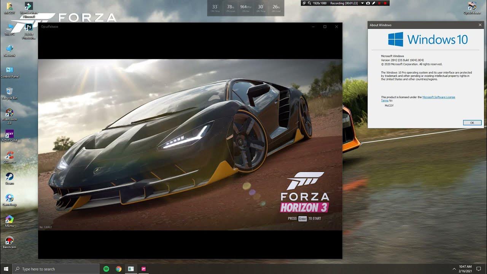The height and width of the screenshot is (274, 487).
Task: Close the OpusRelease game window
Action: (x=336, y=27)
